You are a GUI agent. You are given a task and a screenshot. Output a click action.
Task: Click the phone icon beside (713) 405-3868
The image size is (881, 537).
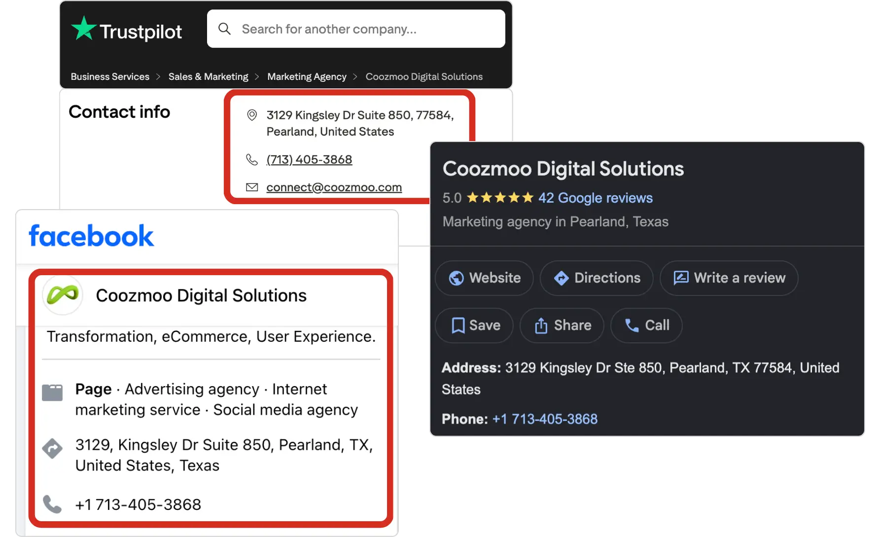click(252, 159)
